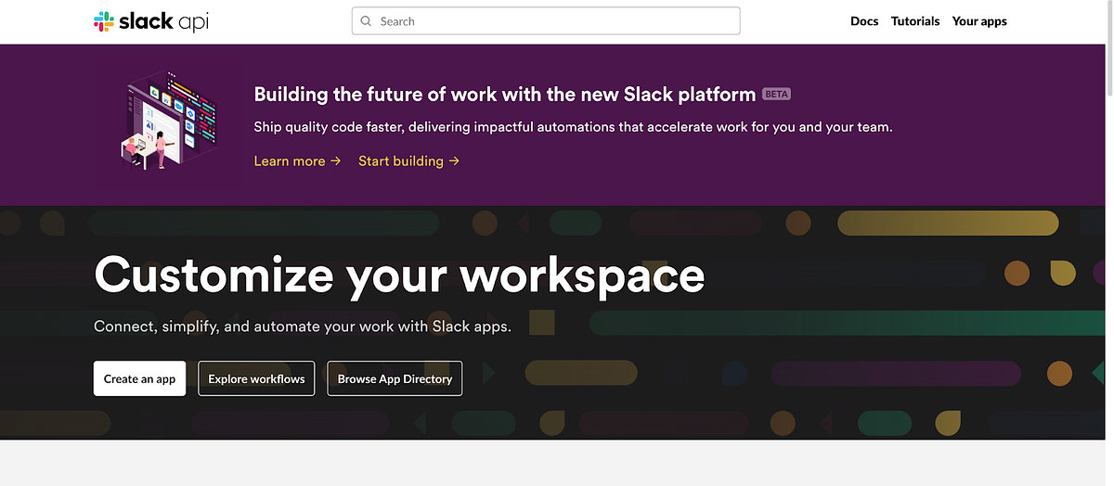Click the 'Ship quality code faster' description text
Viewport: 1114px width, 486px height.
point(573,127)
